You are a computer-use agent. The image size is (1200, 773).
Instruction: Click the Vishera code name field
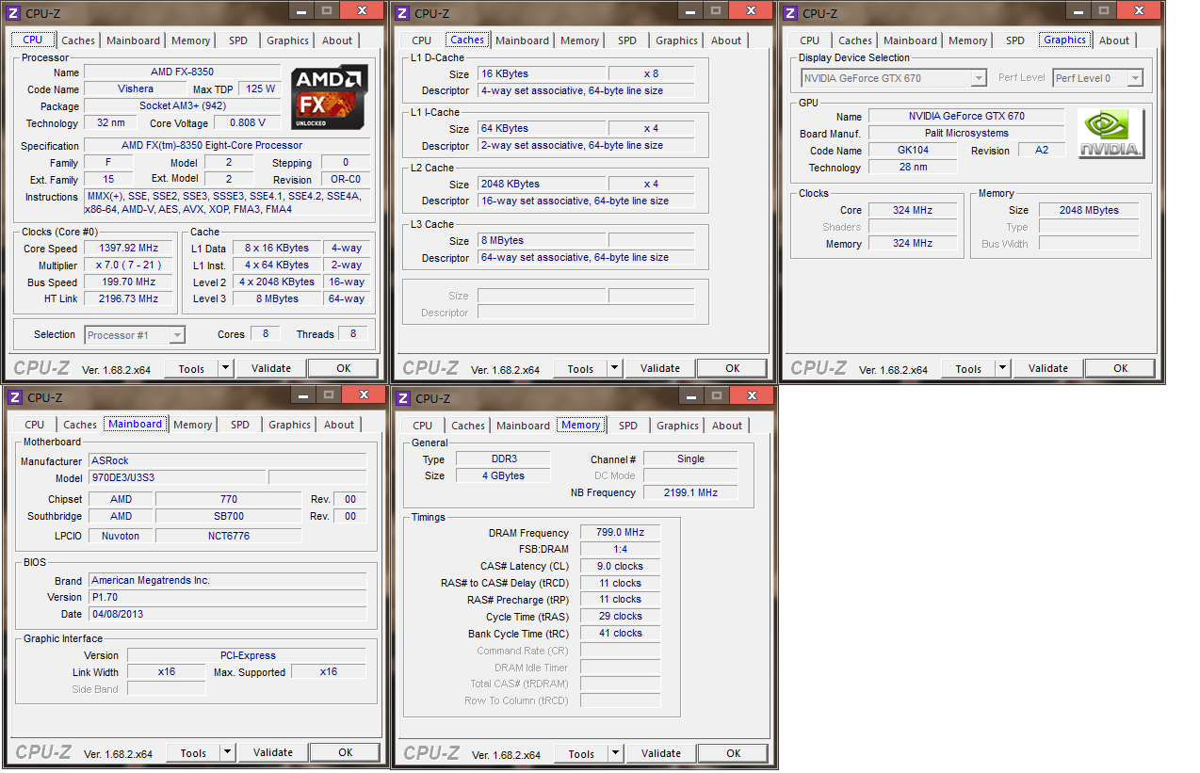pos(136,89)
